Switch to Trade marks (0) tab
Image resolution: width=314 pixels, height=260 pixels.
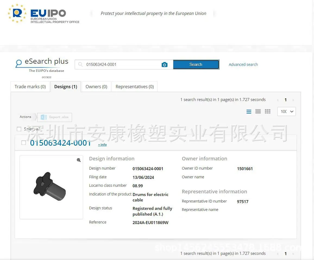point(30,87)
